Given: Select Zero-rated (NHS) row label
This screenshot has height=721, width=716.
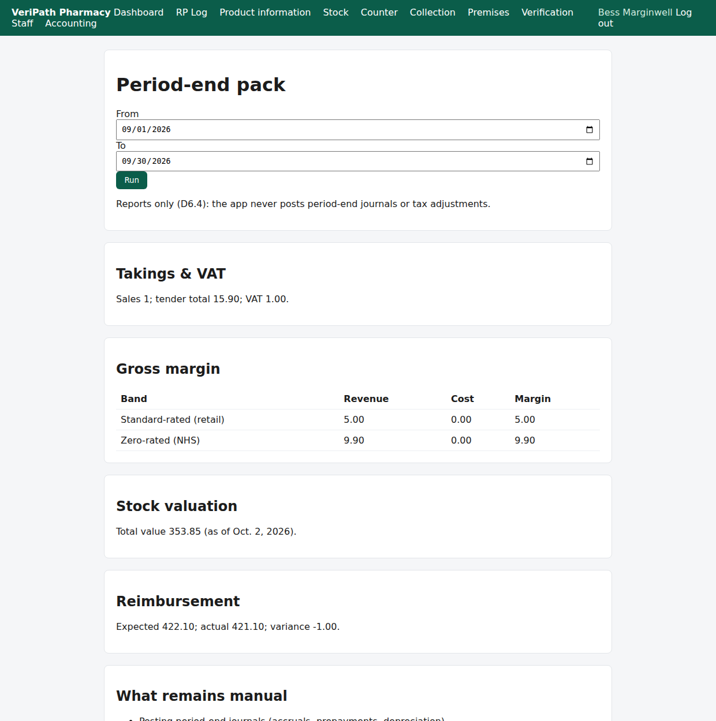Looking at the screenshot, I should tap(161, 440).
